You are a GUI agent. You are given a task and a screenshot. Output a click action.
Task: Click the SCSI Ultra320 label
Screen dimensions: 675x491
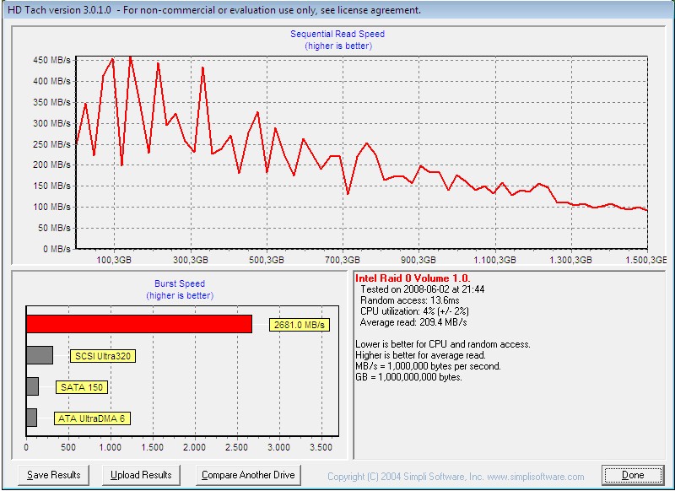coord(103,356)
